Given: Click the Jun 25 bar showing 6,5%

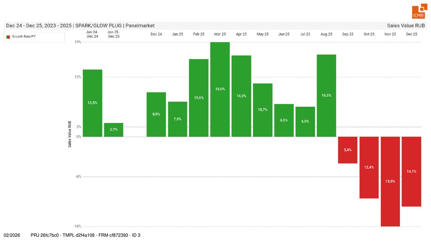Looking at the screenshot, I should 284,120.
